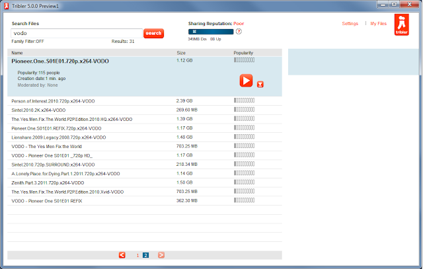Viewport: 423px width, 269px height.
Task: Click the 2.39 GB size cell
Action: tap(184, 100)
